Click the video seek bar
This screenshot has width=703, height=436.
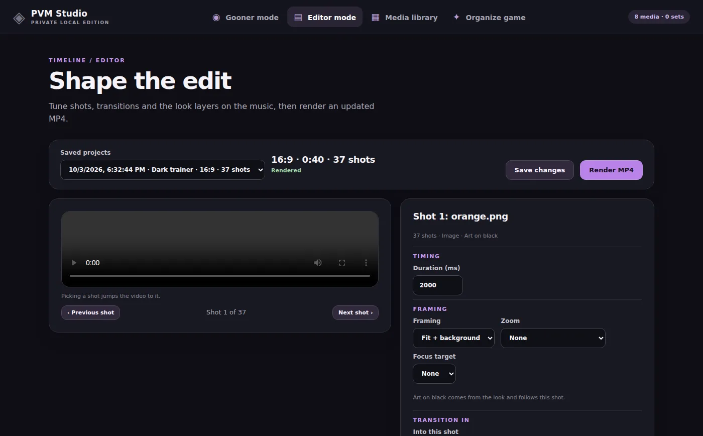click(220, 276)
